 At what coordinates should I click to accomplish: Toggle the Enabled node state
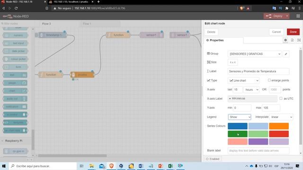(213, 159)
